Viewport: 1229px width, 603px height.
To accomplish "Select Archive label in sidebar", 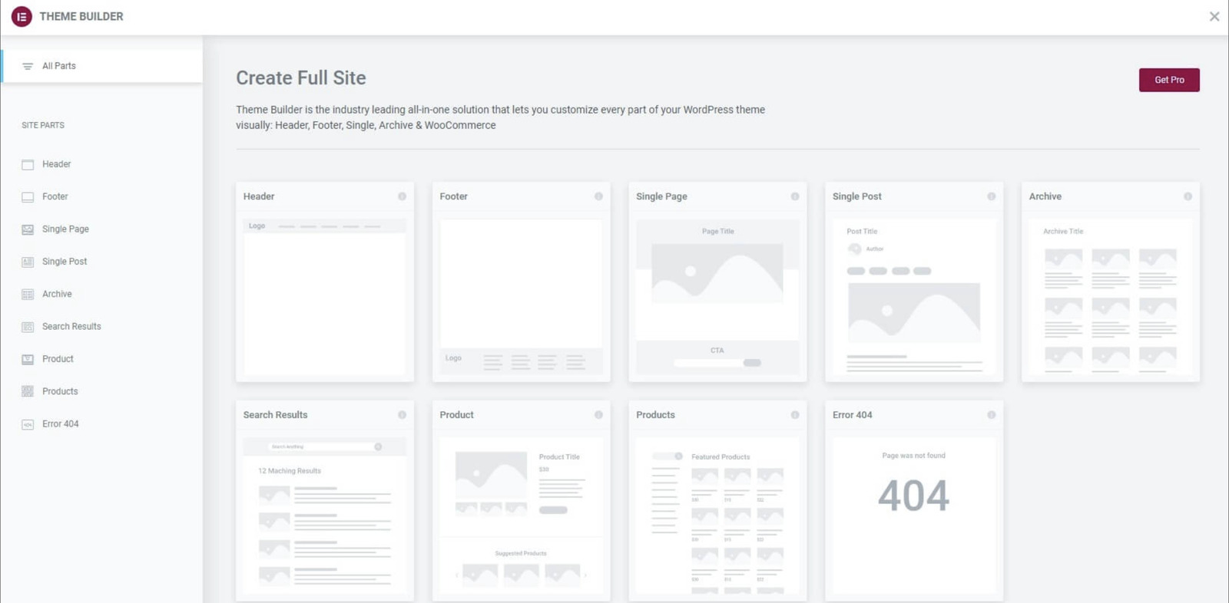I will (57, 294).
